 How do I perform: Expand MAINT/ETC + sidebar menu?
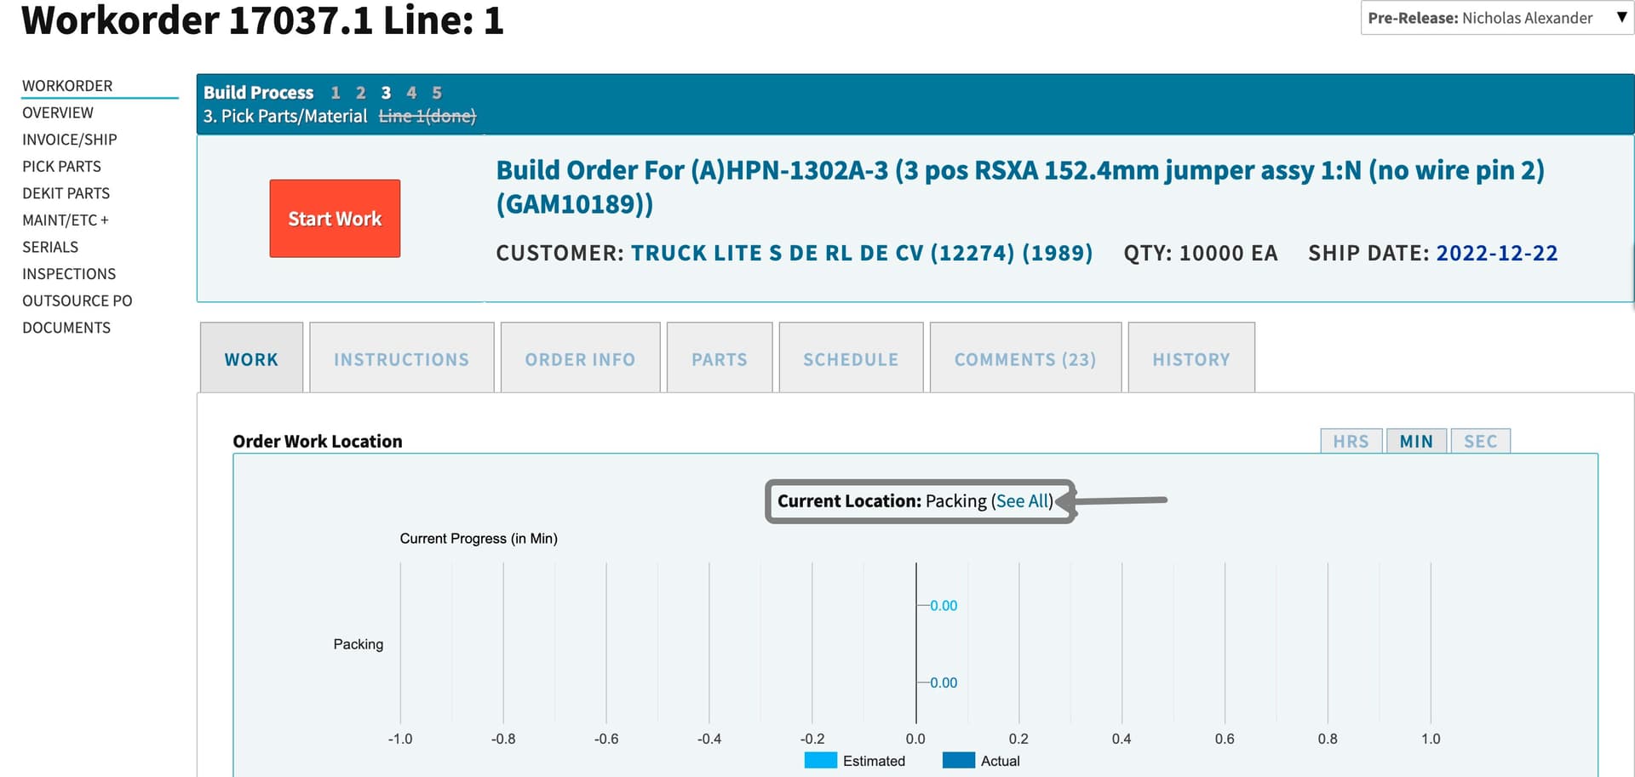coord(66,220)
